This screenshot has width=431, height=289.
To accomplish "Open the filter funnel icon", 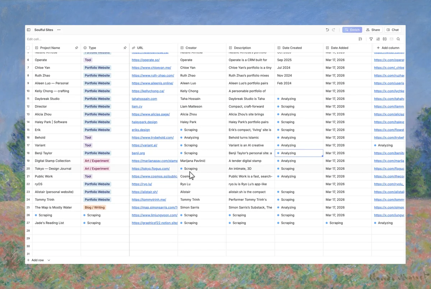I will [371, 39].
